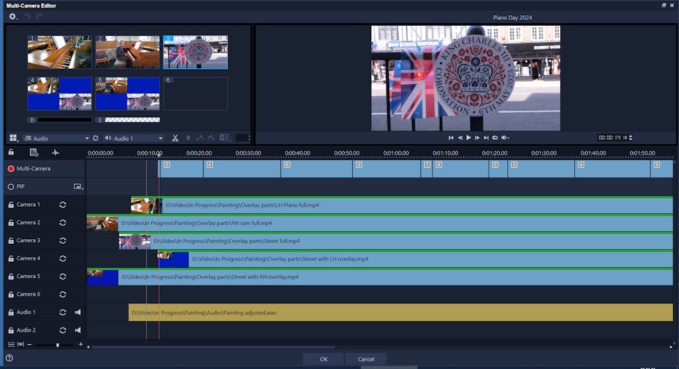Screen dimensions: 679x369
Task: Toggle lock on Camera 4 track
Action: (11, 258)
